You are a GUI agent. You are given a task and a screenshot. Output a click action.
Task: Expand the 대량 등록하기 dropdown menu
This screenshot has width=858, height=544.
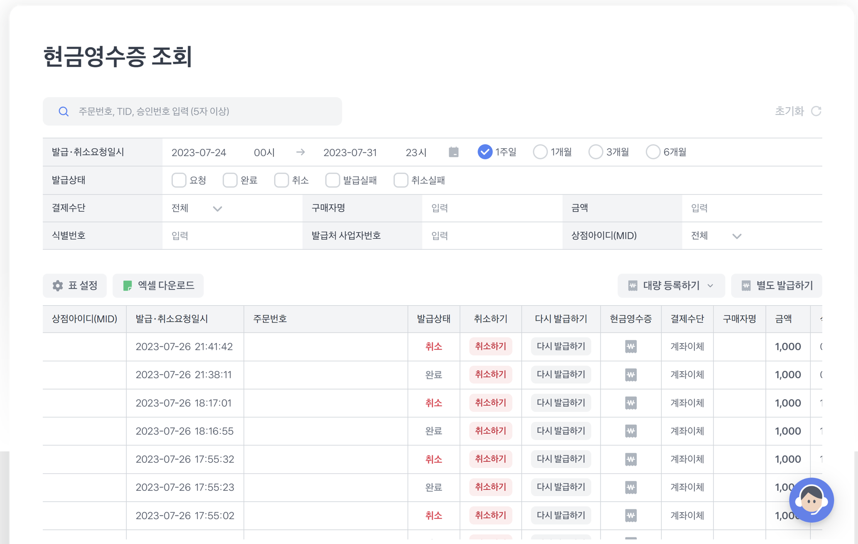click(x=671, y=286)
